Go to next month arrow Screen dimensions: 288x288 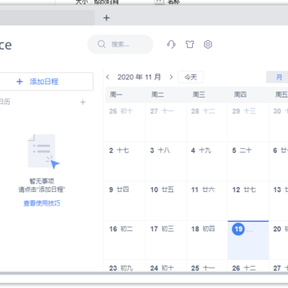point(171,77)
